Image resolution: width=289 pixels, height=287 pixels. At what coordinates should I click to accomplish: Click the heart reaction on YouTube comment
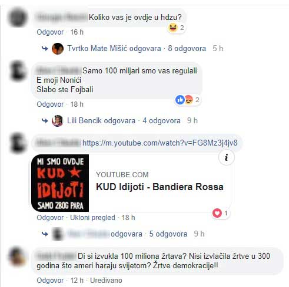tap(217, 213)
